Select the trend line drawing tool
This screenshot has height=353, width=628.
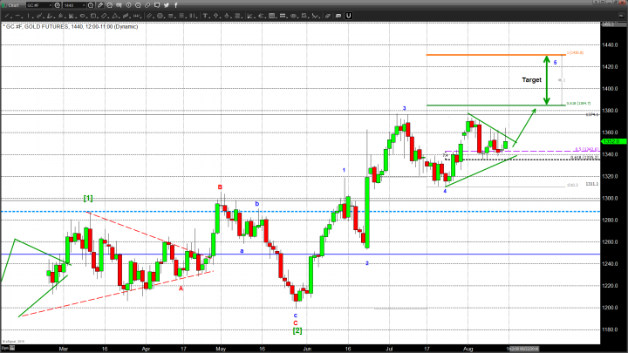coord(7,16)
